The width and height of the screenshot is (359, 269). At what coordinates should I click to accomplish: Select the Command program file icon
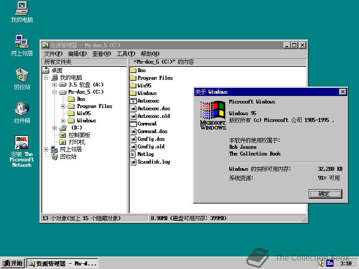point(133,124)
